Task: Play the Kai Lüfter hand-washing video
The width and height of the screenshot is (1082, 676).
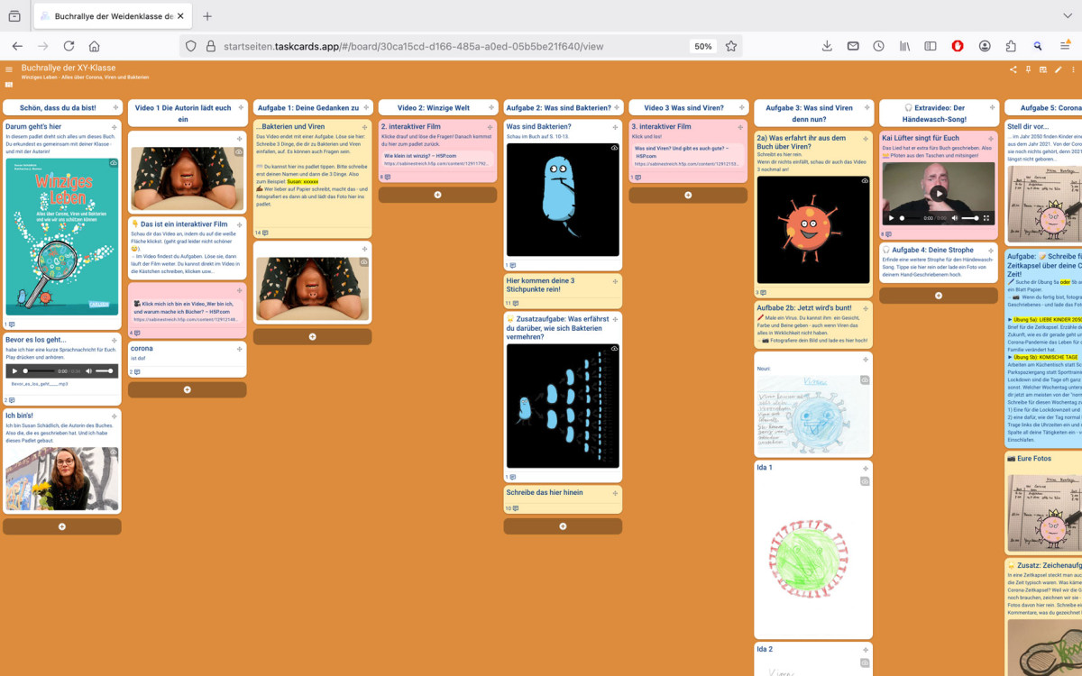Action: tap(939, 193)
